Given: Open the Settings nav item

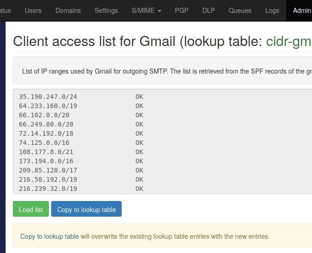Looking at the screenshot, I should pyautogui.click(x=106, y=11).
